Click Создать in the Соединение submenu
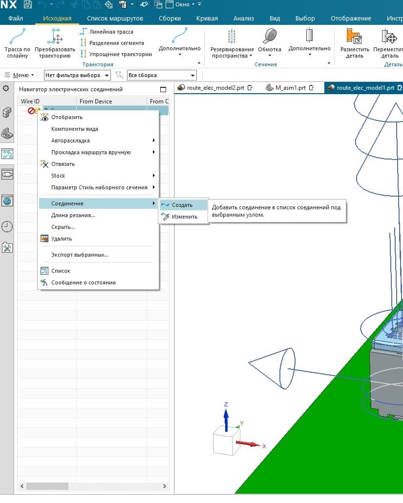 coord(183,205)
